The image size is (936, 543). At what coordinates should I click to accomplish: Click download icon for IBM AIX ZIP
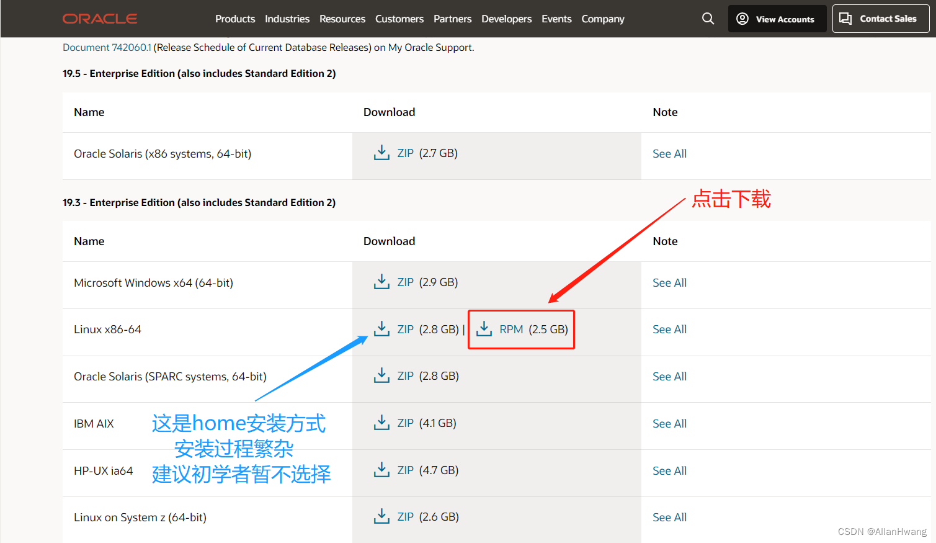(x=381, y=423)
